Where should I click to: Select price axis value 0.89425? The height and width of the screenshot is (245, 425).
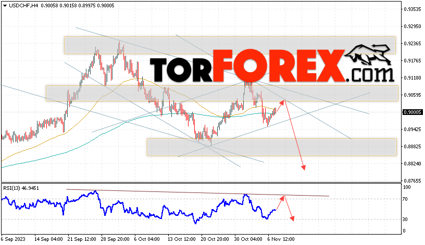413,129
